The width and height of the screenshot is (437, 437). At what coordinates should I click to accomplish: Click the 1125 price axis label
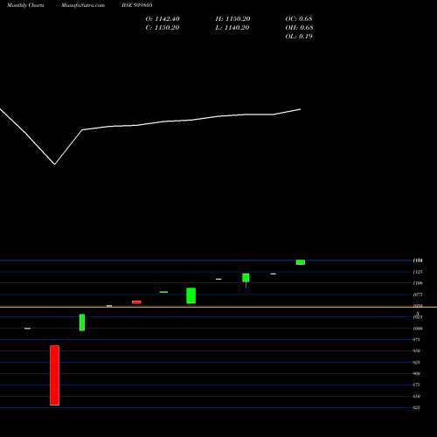[418, 272]
